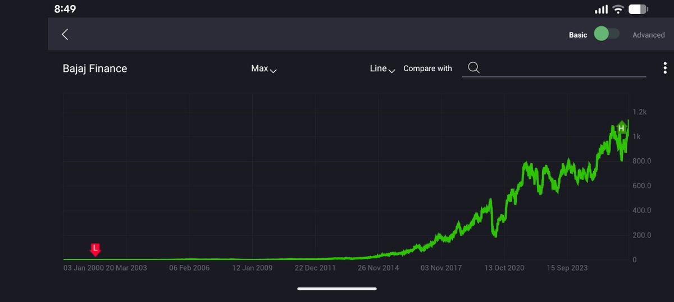This screenshot has height=302, width=674.
Task: Click the green H high marker
Action: pyautogui.click(x=621, y=128)
